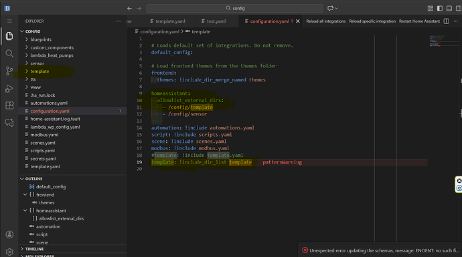Click the editor minimap
Viewport: 462px width, 257px height.
[x=444, y=41]
